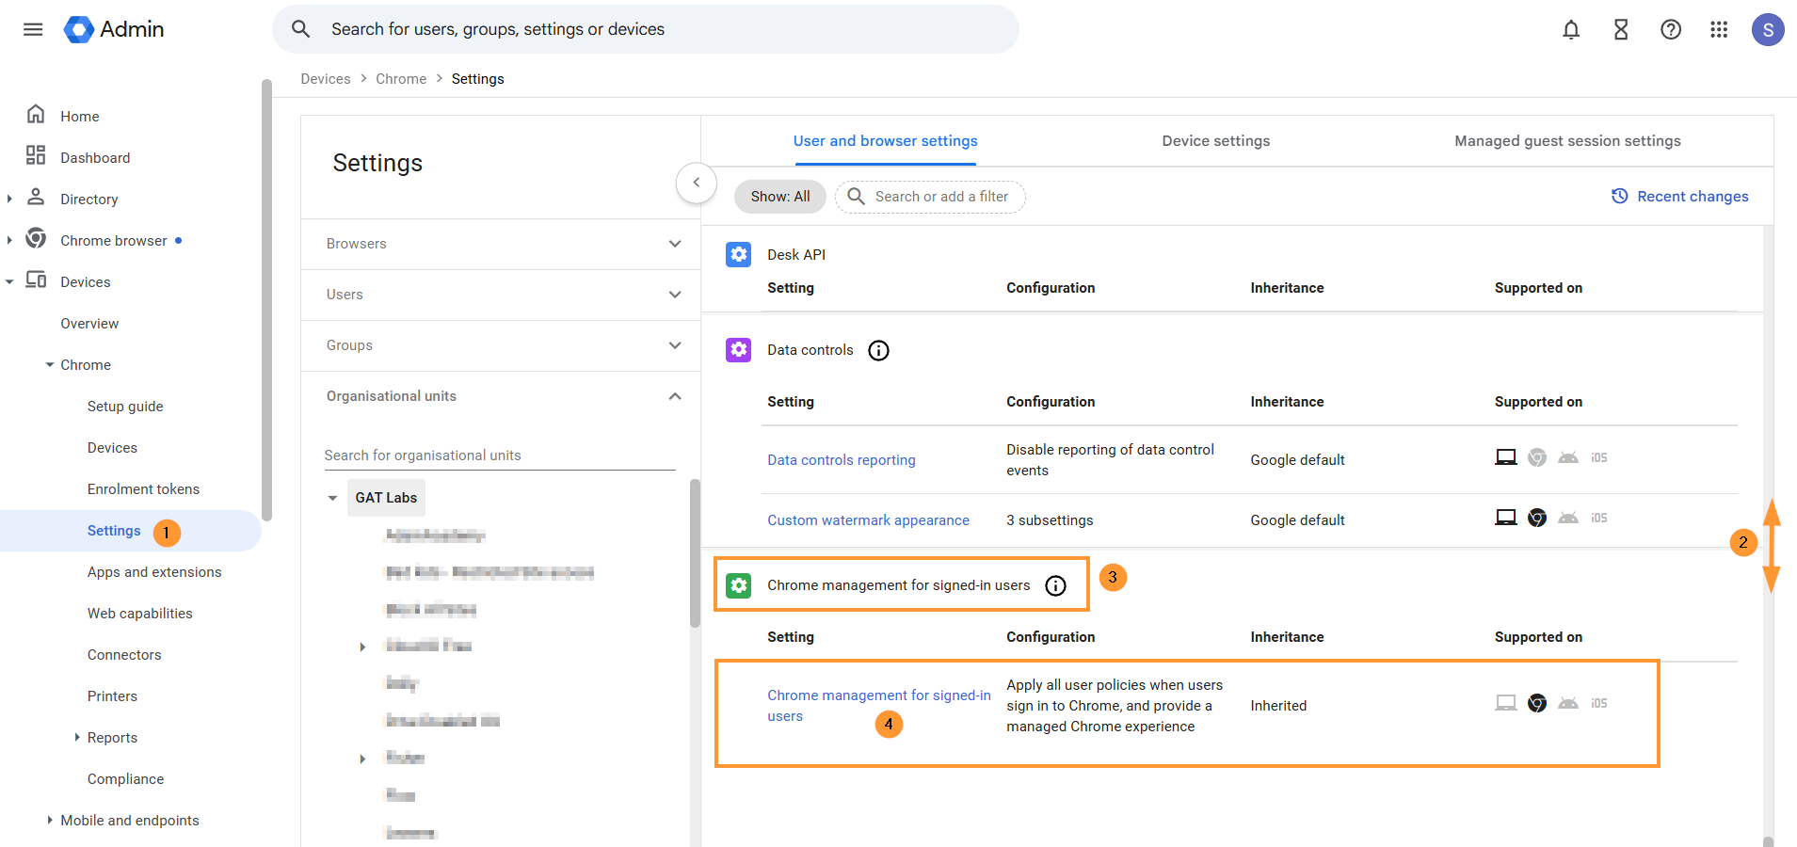1797x847 pixels.
Task: Open the Users section dropdown
Action: (x=675, y=295)
